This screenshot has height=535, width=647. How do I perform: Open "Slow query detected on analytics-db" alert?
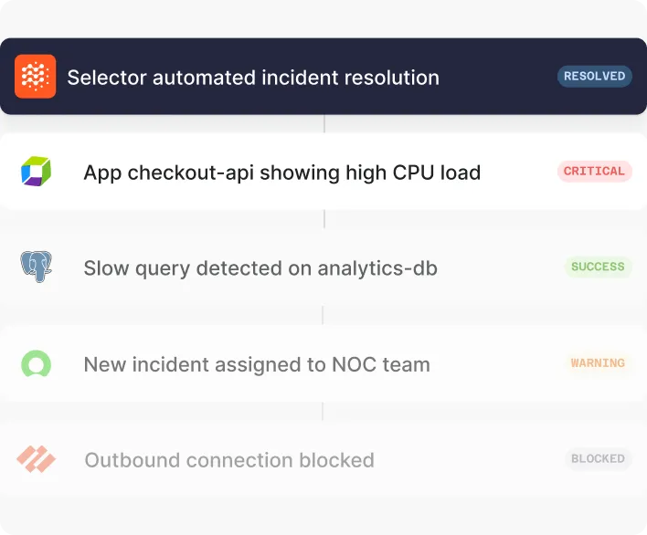pyautogui.click(x=260, y=268)
